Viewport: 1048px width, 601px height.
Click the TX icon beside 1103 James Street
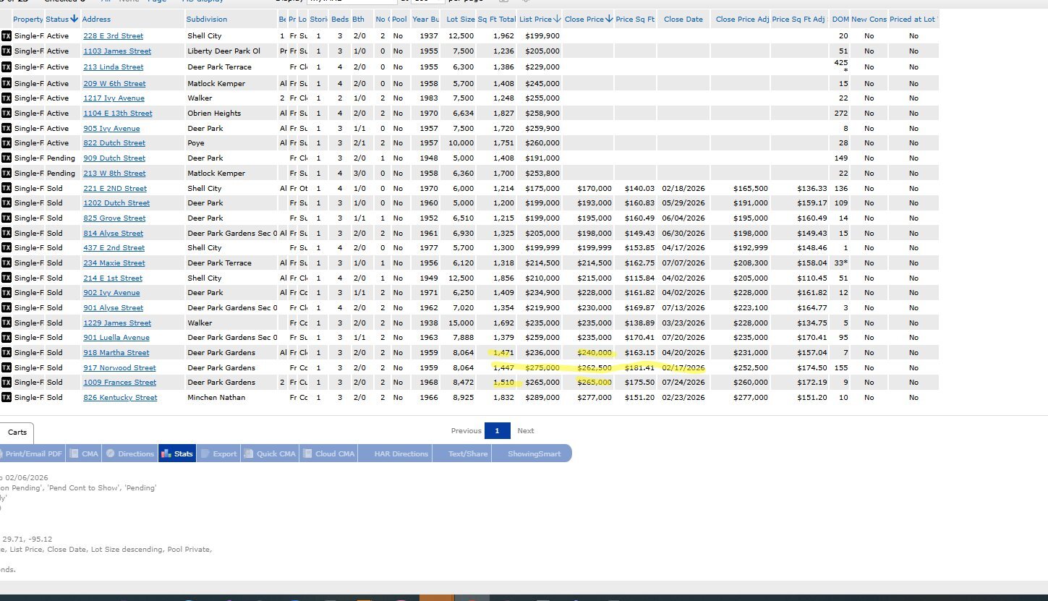click(x=7, y=51)
